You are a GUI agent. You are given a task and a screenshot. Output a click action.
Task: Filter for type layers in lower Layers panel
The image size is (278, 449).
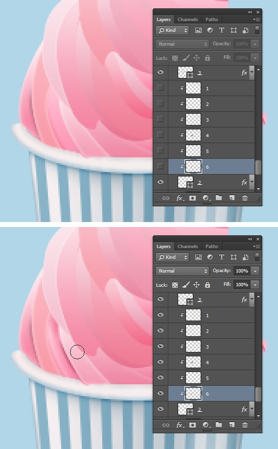[x=221, y=257]
